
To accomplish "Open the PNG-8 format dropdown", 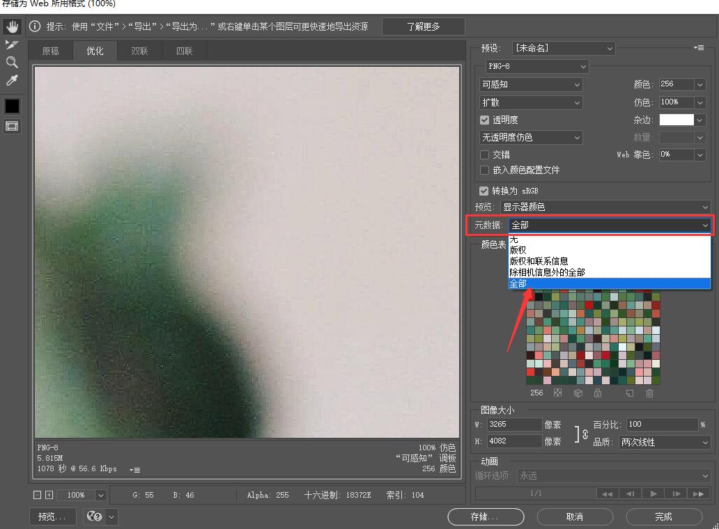I will point(536,66).
